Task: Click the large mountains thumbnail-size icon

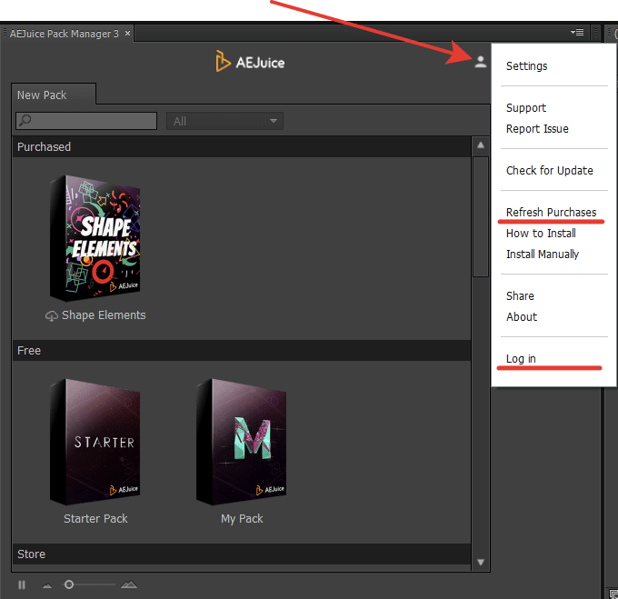Action: point(129,584)
